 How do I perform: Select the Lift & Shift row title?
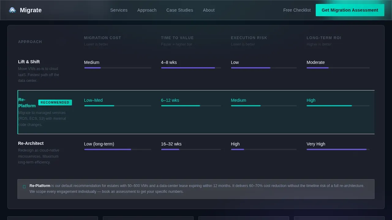(x=29, y=62)
